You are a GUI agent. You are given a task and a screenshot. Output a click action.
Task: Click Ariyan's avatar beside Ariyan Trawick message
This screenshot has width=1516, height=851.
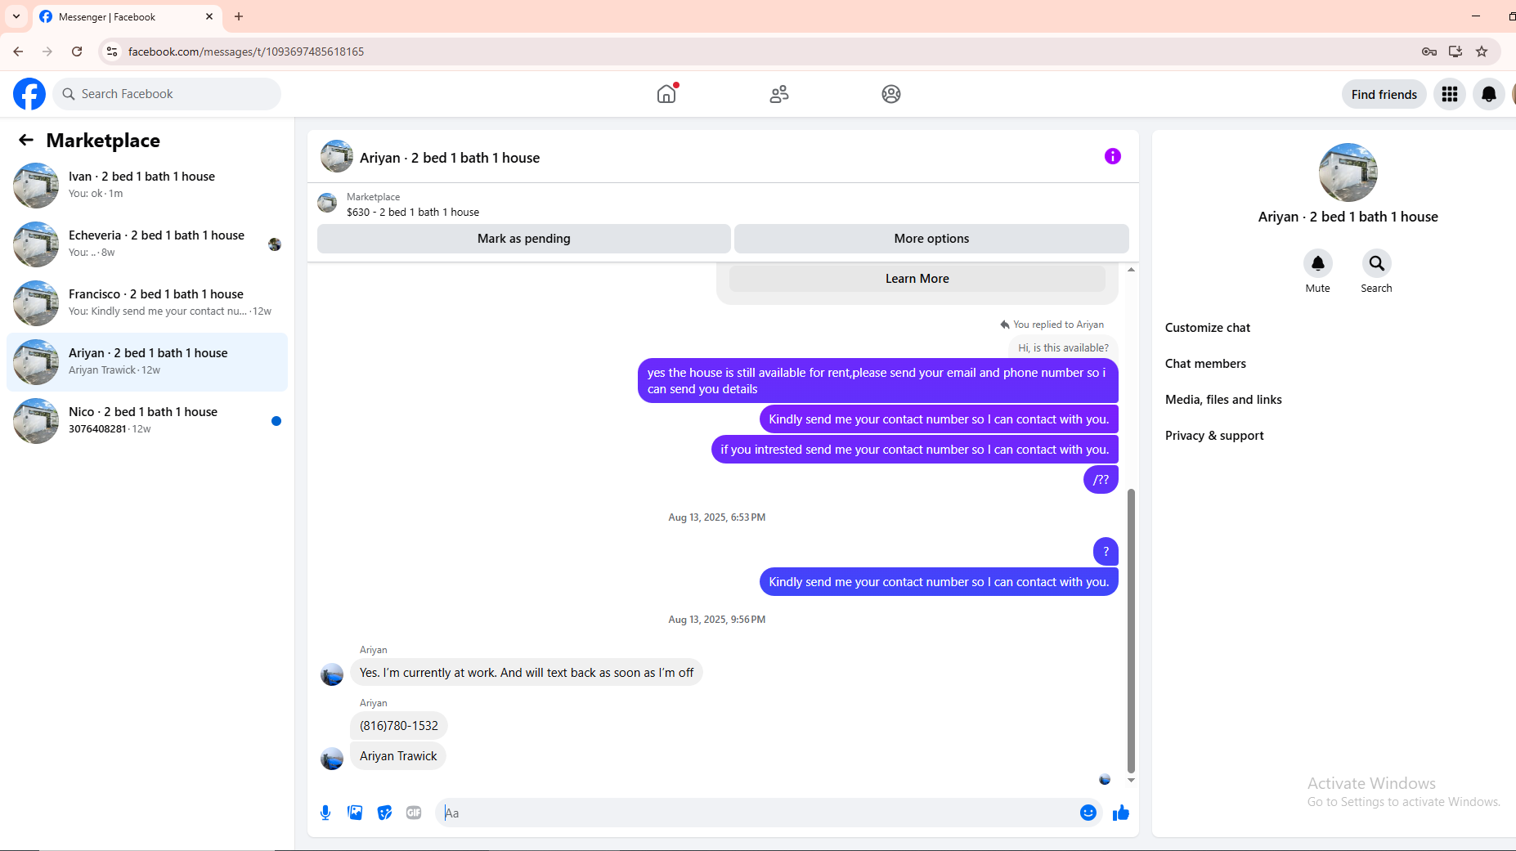[x=332, y=759]
